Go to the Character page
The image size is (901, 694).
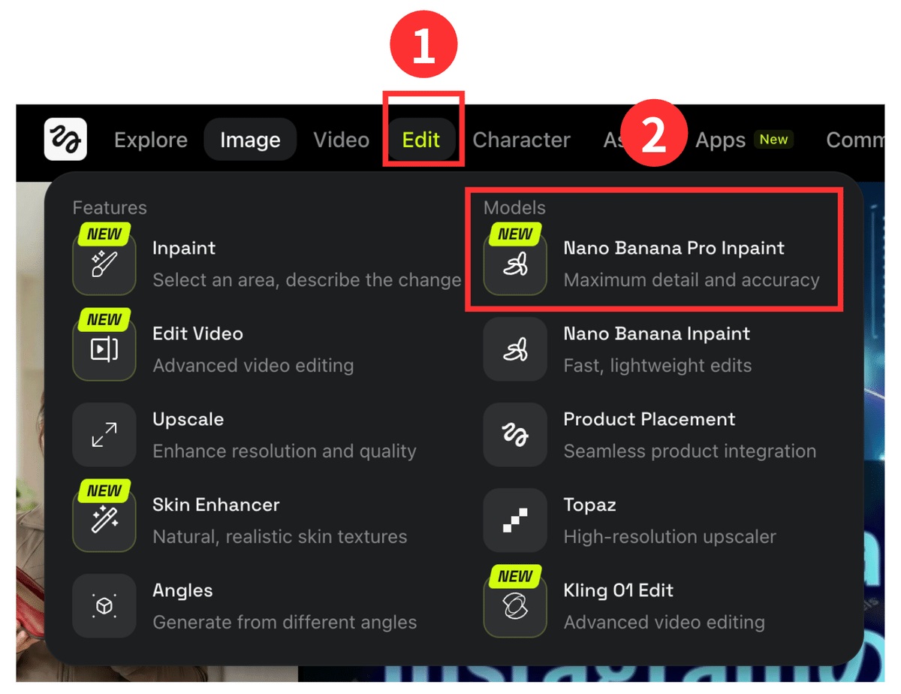tap(521, 140)
